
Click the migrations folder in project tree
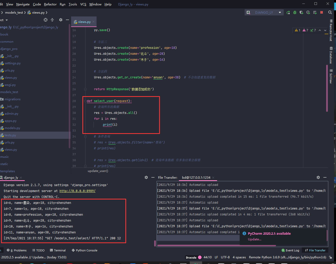12,99
